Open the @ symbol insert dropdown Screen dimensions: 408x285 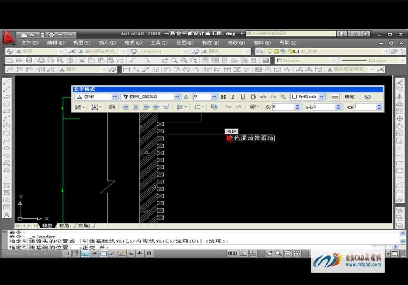(x=254, y=107)
